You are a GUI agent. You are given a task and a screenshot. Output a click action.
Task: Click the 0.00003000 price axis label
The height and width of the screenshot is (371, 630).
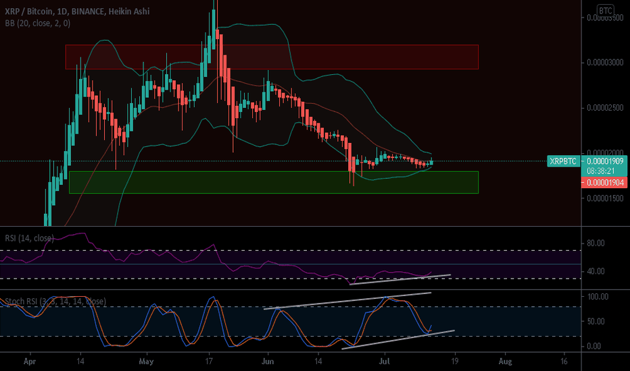tap(605, 62)
